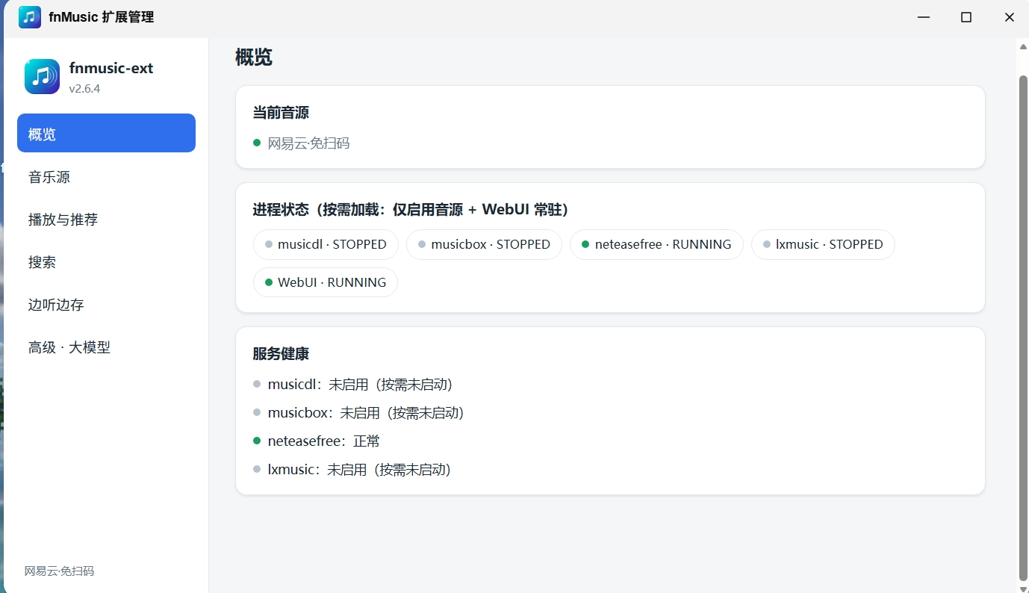Select the 搜索 sidebar item
The image size is (1029, 593).
pyautogui.click(x=106, y=262)
